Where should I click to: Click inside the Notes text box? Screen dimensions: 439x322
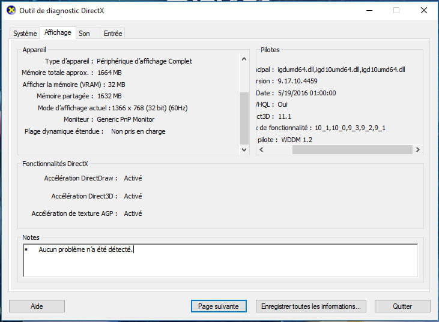point(220,260)
